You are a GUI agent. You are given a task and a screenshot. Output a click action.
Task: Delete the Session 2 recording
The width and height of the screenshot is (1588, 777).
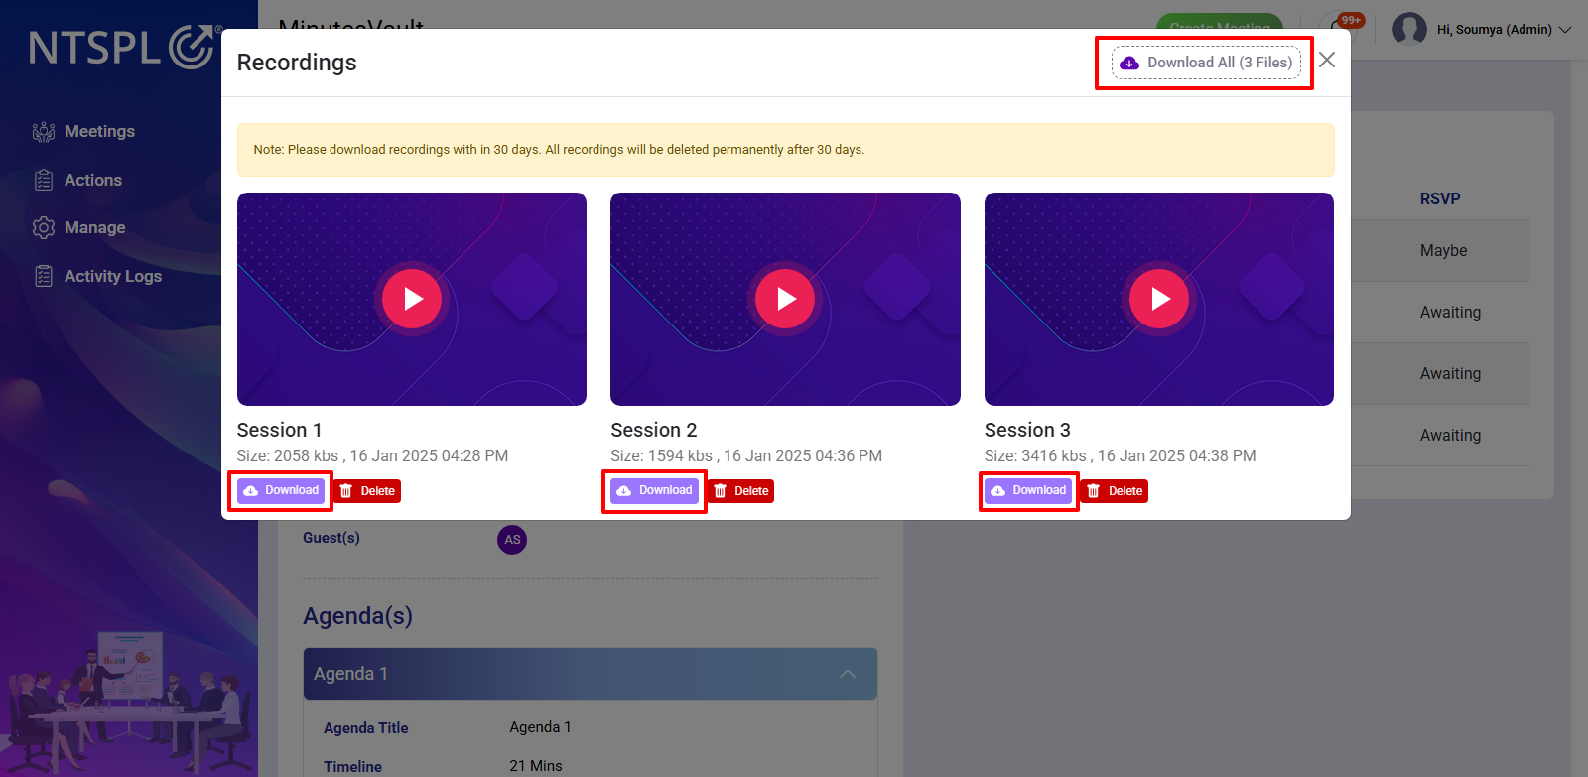coord(741,491)
